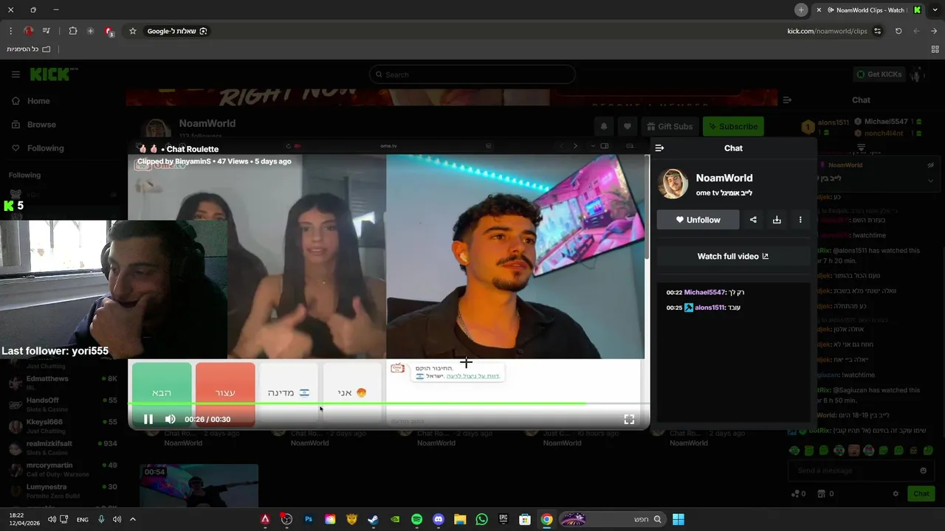The height and width of the screenshot is (531, 945).
Task: Toggle the Kick sidebar hamburger menu
Action: point(16,74)
